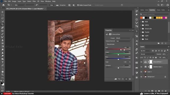Viewport: 170px width, 95px height.
Task: Hide the Channel Mixer 1 layer
Action: pos(141,62)
